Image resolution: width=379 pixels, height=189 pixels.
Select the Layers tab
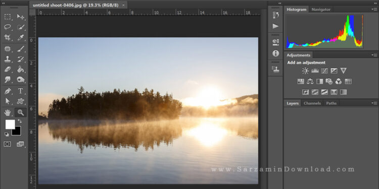pos(293,103)
